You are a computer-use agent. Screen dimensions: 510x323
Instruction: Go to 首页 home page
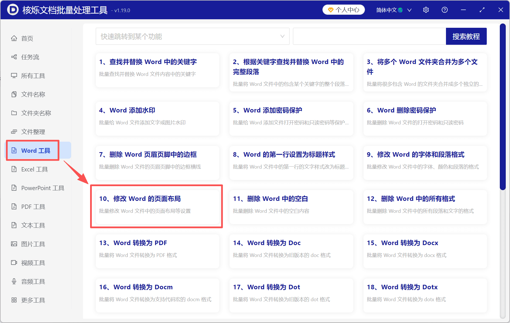[27, 38]
